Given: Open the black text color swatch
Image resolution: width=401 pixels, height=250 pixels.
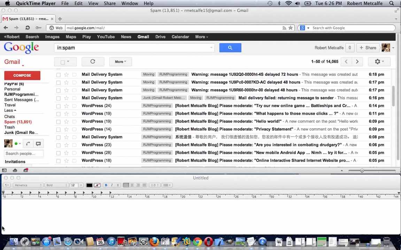Looking at the screenshot, I should [90, 185].
